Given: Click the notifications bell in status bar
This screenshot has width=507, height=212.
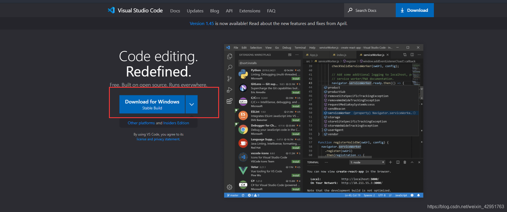Looking at the screenshot, I should coord(418,195).
